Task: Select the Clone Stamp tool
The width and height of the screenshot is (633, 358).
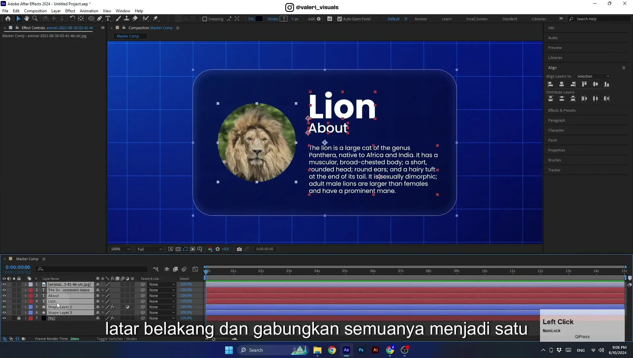Action: click(x=127, y=19)
